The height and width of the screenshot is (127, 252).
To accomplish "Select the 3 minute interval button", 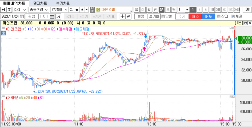I will [x=199, y=10].
